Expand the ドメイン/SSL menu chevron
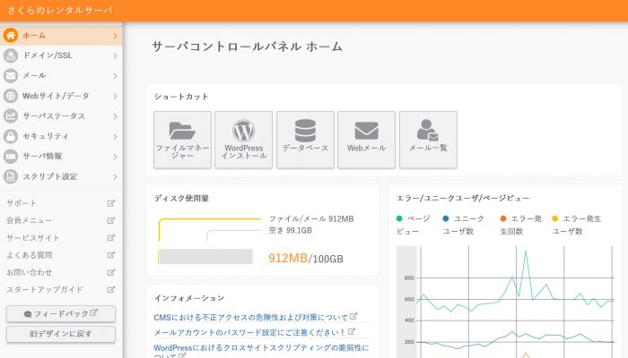The width and height of the screenshot is (628, 358). (116, 55)
